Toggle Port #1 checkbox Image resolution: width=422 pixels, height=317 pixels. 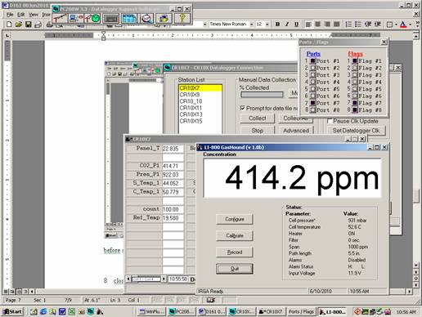pyautogui.click(x=312, y=60)
